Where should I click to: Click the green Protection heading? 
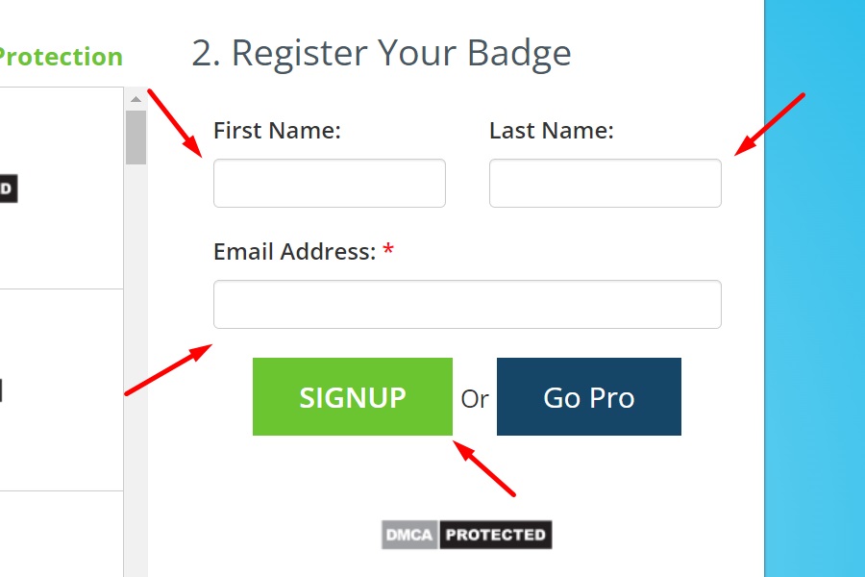(61, 57)
